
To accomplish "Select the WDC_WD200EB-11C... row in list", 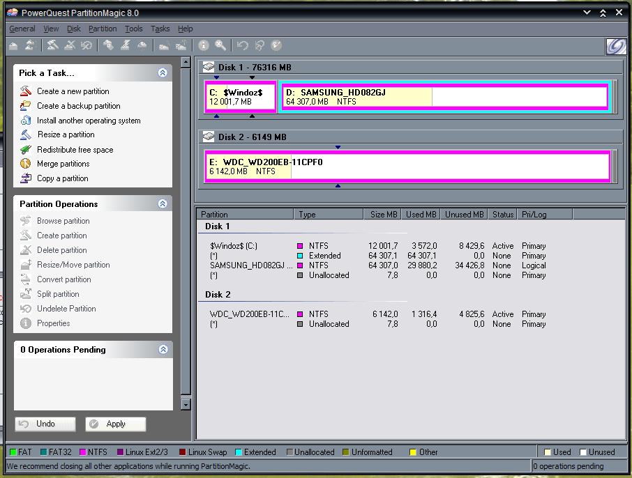I will click(377, 314).
